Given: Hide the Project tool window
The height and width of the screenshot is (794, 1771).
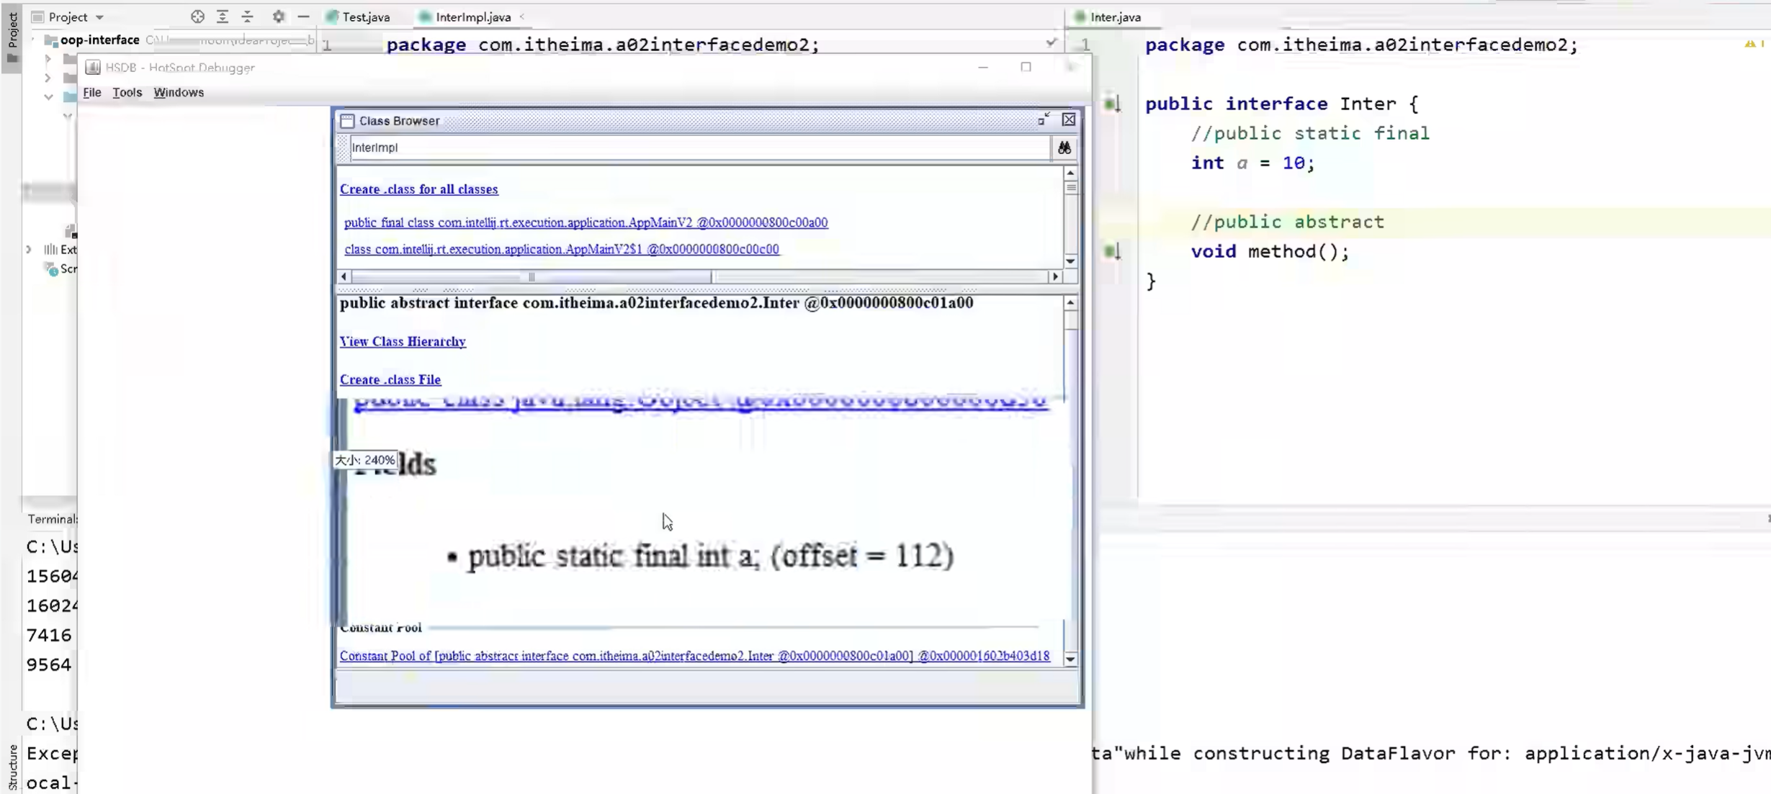Looking at the screenshot, I should [x=302, y=17].
